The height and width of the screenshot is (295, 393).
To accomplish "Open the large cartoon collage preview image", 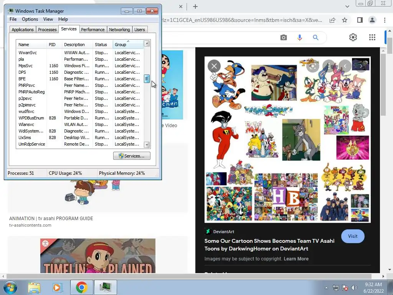I will 287,139.
